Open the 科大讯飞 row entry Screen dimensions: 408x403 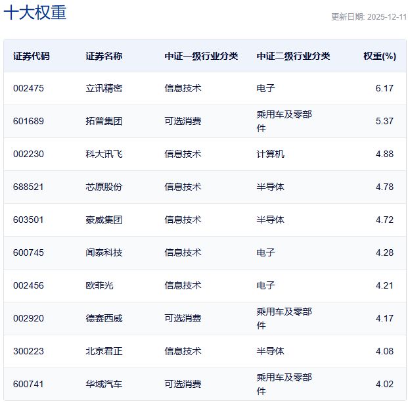pyautogui.click(x=104, y=154)
